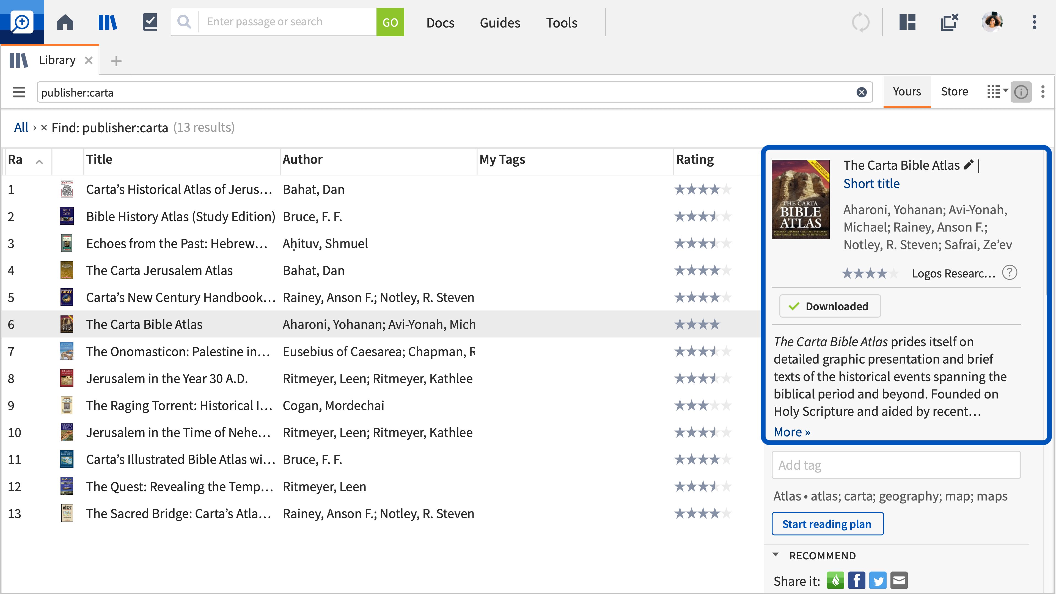Set star rating in info panel
1056x594 pixels.
pos(870,273)
